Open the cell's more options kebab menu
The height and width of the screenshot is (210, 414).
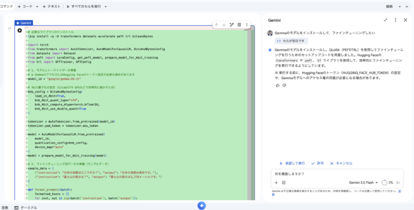pos(247,25)
